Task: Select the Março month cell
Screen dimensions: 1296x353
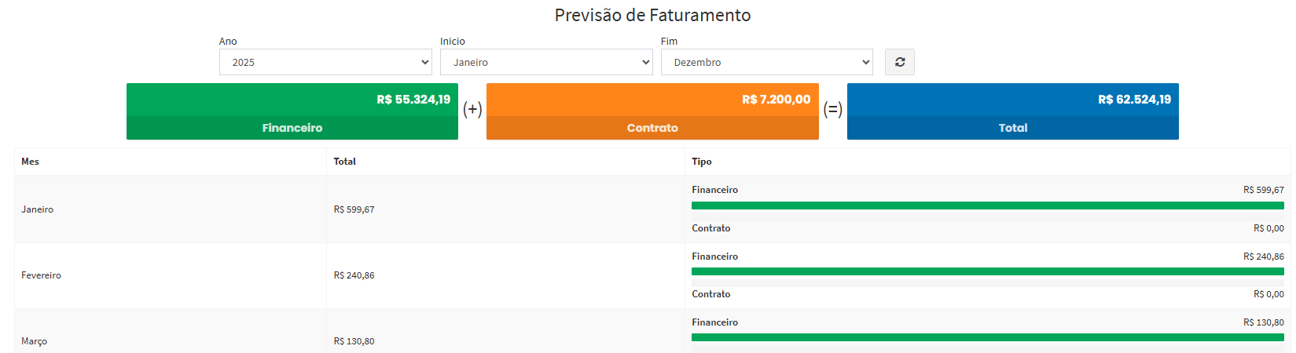Action: coord(35,341)
